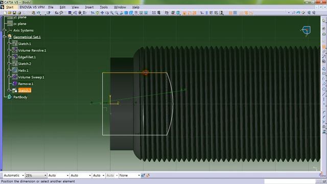Select Volume Sweep.1 in the tree

click(31, 77)
